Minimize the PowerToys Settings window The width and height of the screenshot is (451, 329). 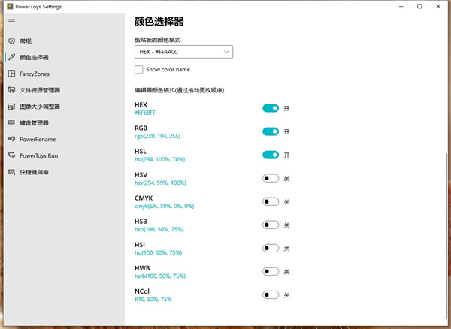(x=401, y=6)
